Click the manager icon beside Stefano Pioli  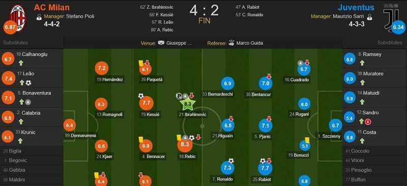[x=39, y=17]
